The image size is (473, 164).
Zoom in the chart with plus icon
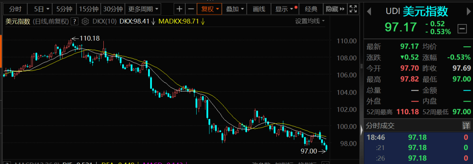(x=180, y=9)
